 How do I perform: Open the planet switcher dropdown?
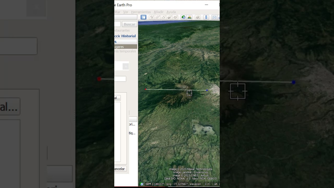[198, 17]
